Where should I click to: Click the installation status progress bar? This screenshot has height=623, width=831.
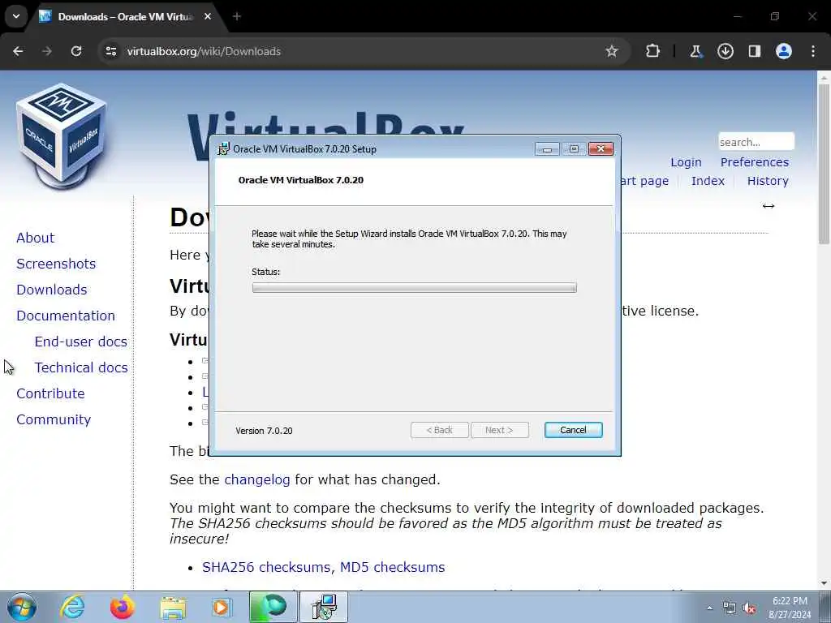[x=415, y=288]
